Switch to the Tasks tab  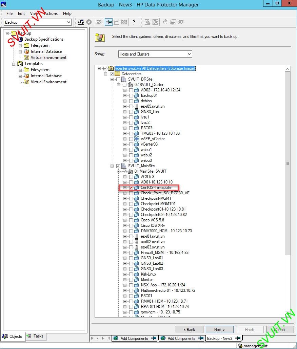(36, 336)
